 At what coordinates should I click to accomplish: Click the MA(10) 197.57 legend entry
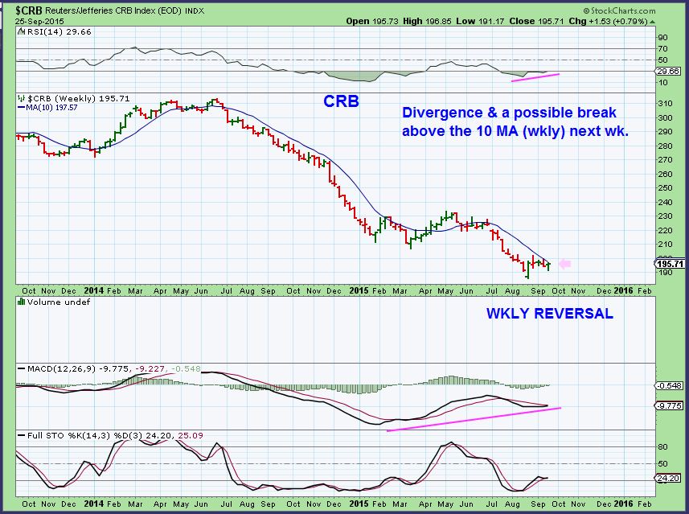pyautogui.click(x=47, y=107)
